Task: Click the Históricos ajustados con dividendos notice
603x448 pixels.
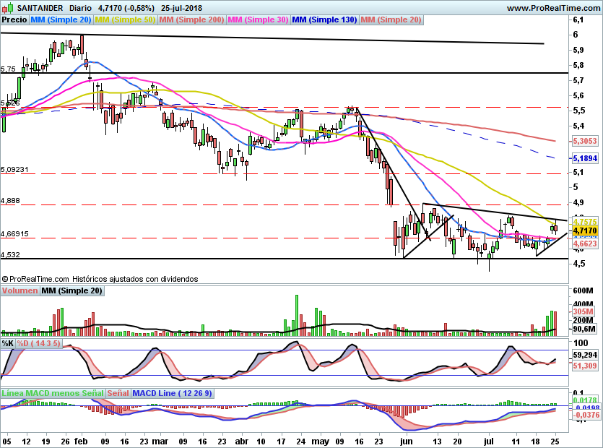Action: tap(135, 279)
